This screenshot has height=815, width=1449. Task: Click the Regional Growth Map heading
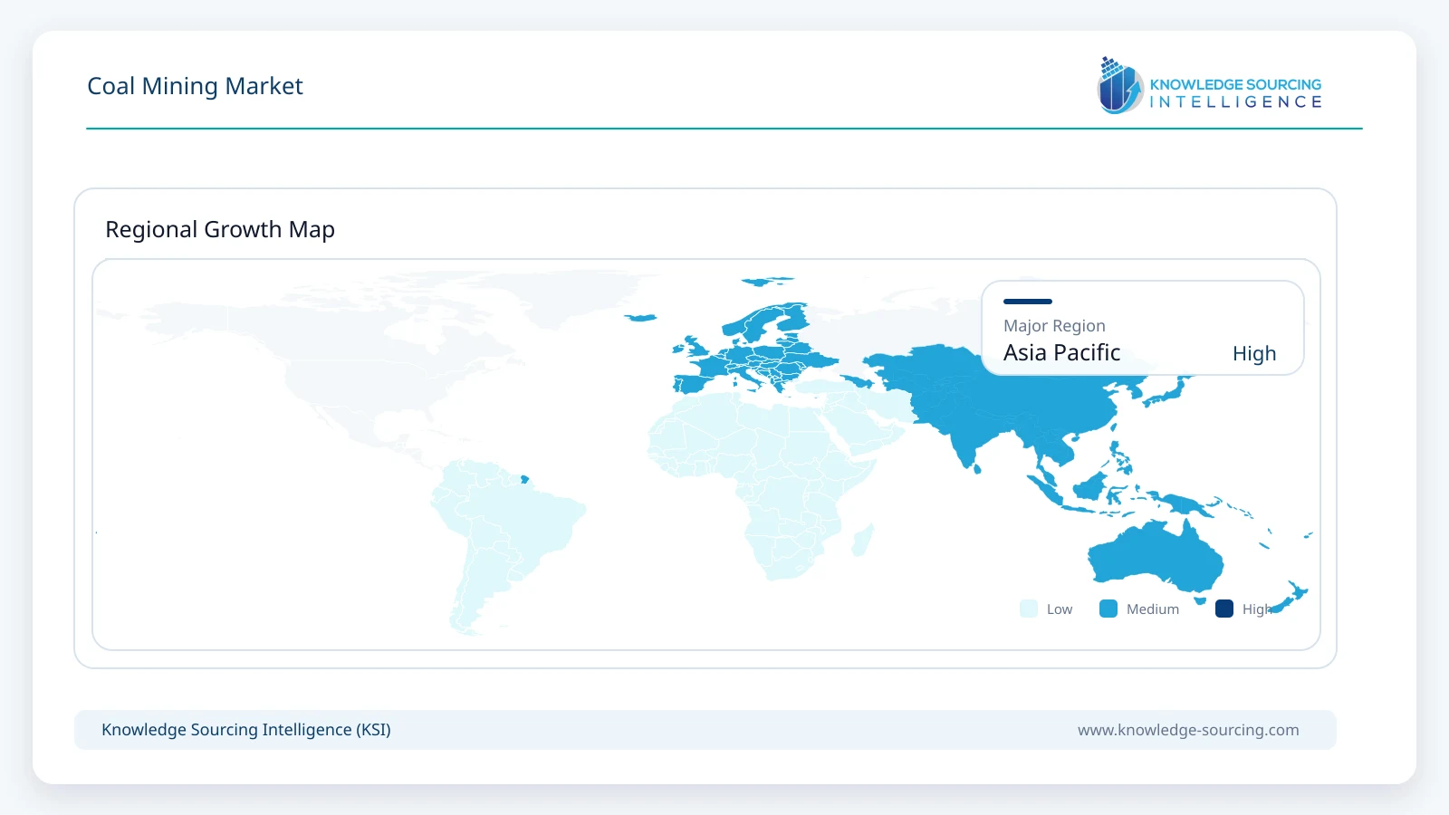(220, 229)
